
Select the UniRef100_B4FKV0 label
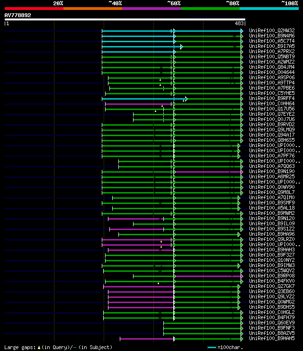[x=272, y=281]
